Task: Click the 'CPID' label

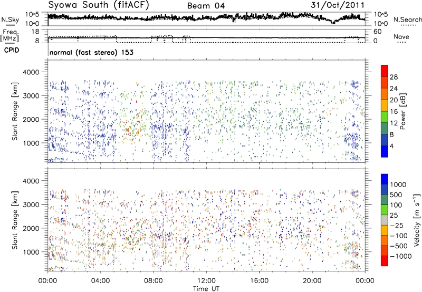Action: (12, 50)
